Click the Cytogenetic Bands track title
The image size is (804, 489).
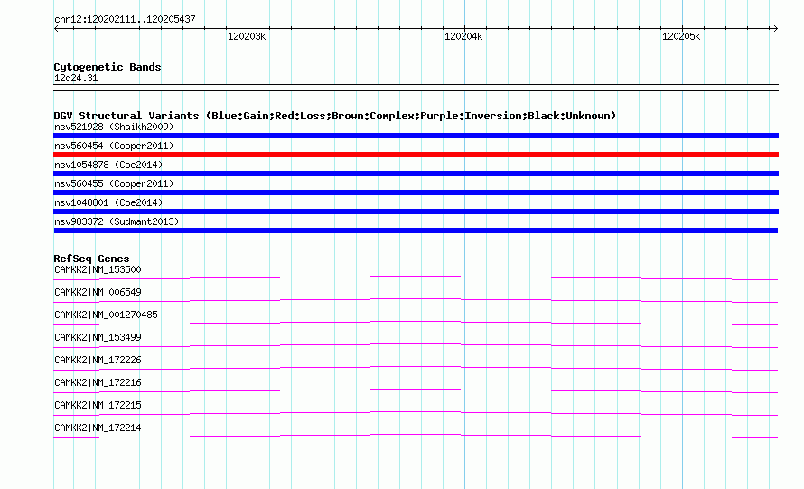click(x=108, y=67)
